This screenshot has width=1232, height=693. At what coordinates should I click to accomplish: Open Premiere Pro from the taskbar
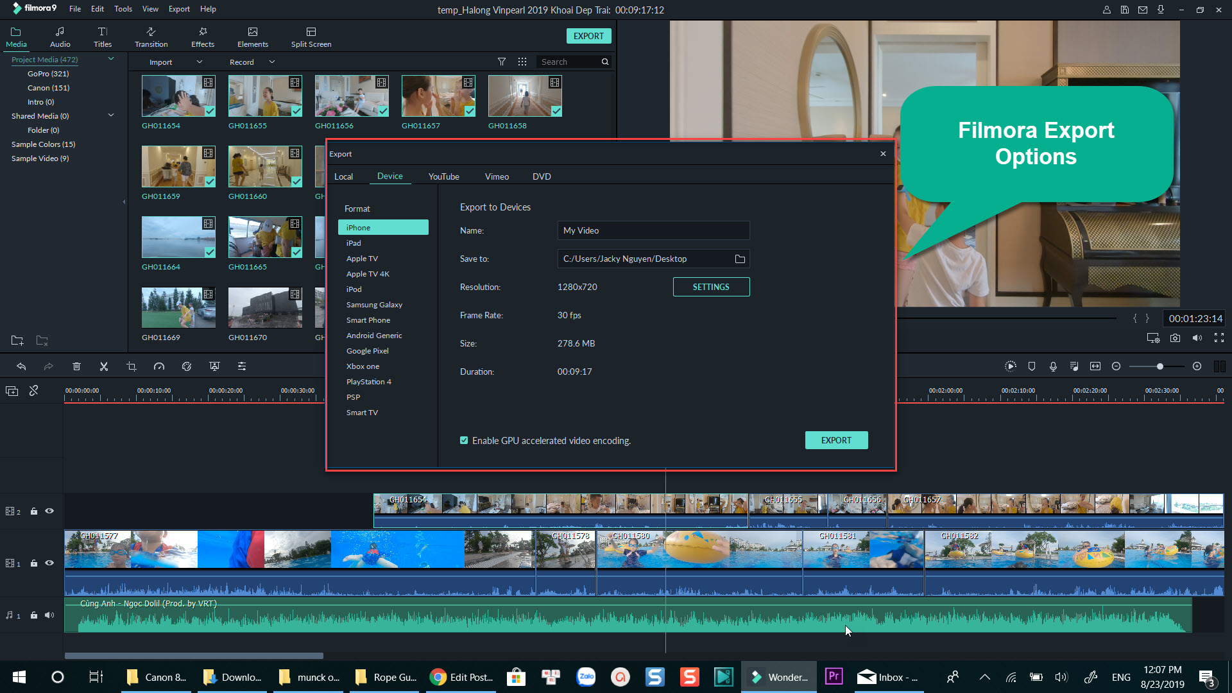(834, 676)
